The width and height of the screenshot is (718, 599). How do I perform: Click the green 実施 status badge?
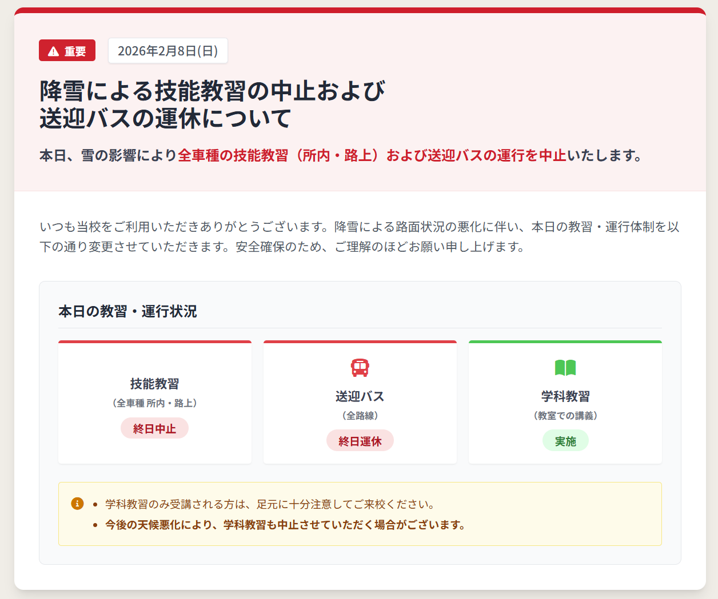tap(565, 441)
